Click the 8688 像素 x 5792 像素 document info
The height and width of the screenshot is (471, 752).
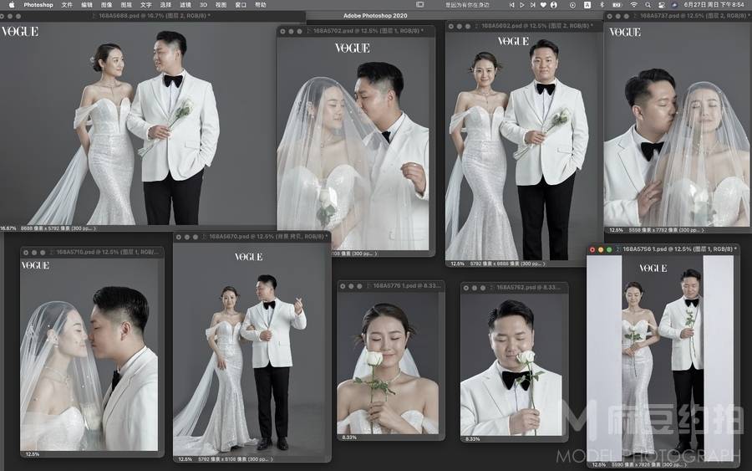tap(56, 228)
